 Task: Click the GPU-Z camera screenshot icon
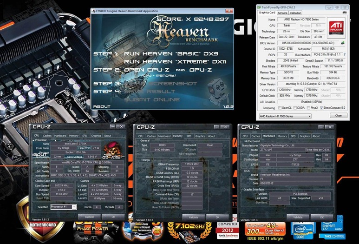point(345,13)
